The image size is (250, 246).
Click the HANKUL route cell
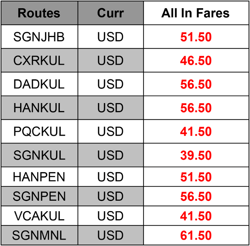pos(39,108)
